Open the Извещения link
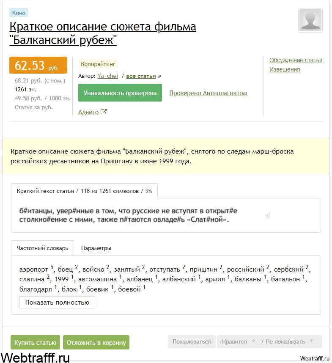Viewport: 332px width, 363px height. (x=285, y=69)
